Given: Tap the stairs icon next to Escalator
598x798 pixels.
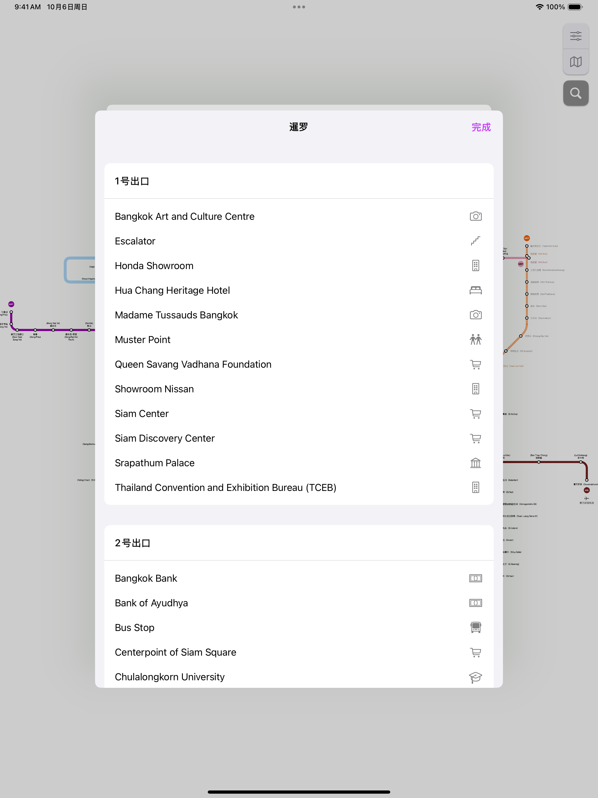Looking at the screenshot, I should pos(475,241).
